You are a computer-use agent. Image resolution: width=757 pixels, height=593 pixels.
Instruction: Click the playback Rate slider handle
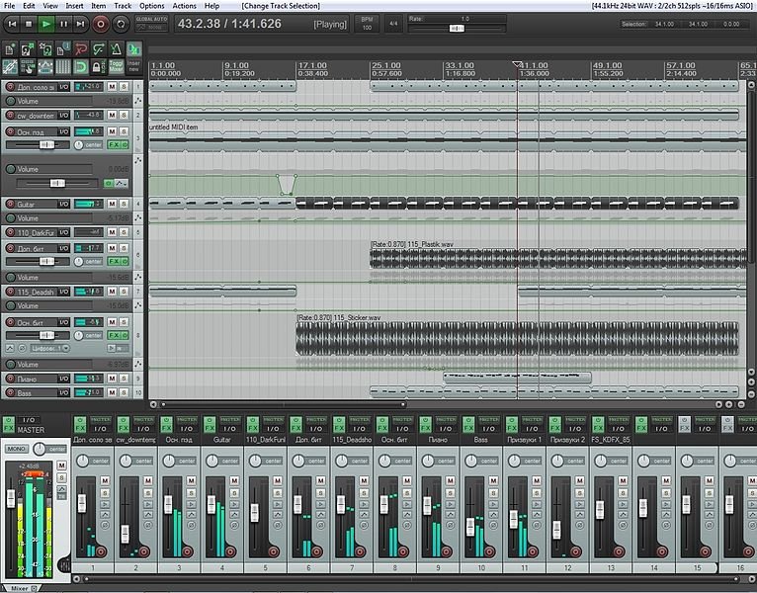pos(456,29)
